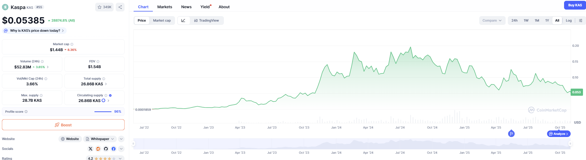Switch to line chart view icon

click(x=184, y=21)
